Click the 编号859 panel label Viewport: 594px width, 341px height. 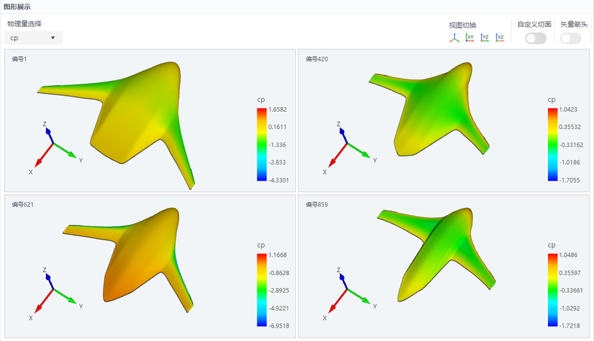pos(317,205)
